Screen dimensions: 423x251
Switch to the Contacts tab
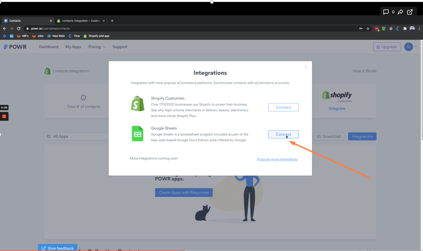27,21
